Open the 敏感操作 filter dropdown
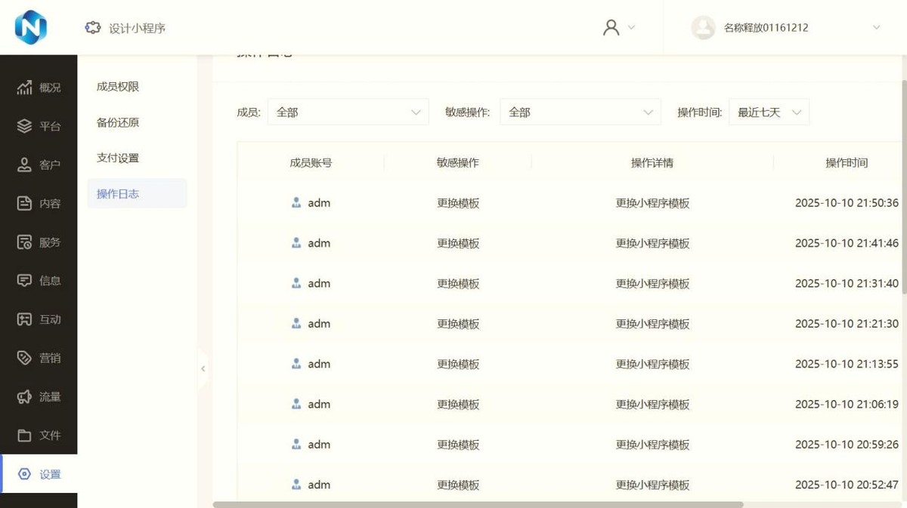The image size is (907, 508). (580, 112)
